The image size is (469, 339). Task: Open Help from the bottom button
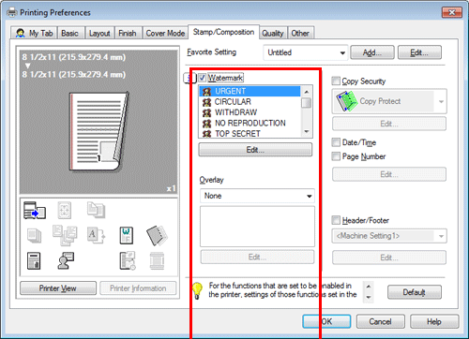(434, 321)
